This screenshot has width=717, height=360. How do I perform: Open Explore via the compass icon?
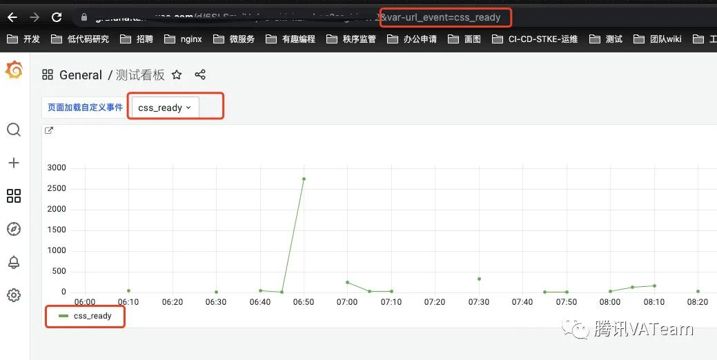[14, 229]
